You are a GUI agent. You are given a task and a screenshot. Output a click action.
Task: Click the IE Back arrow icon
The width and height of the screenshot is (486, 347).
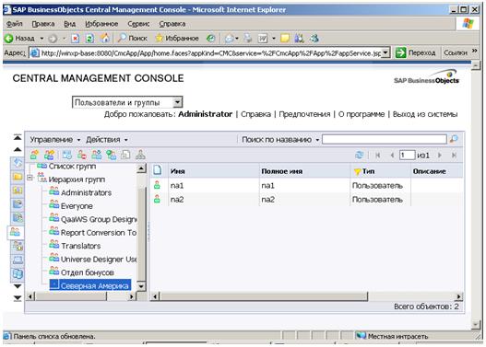8,39
